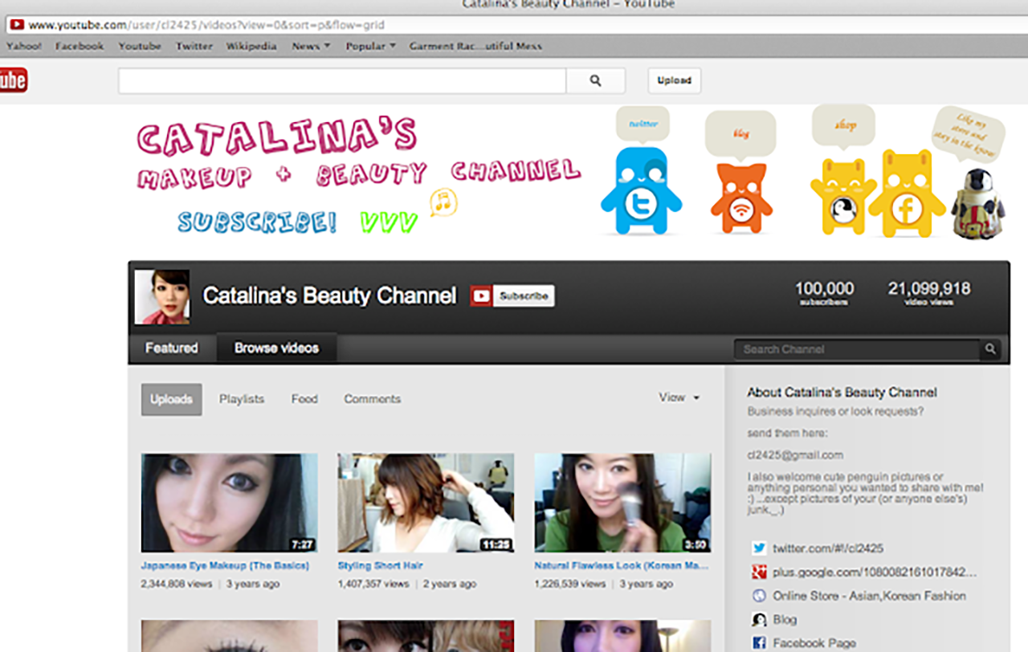
Task: Click the Upload button
Action: [x=675, y=80]
